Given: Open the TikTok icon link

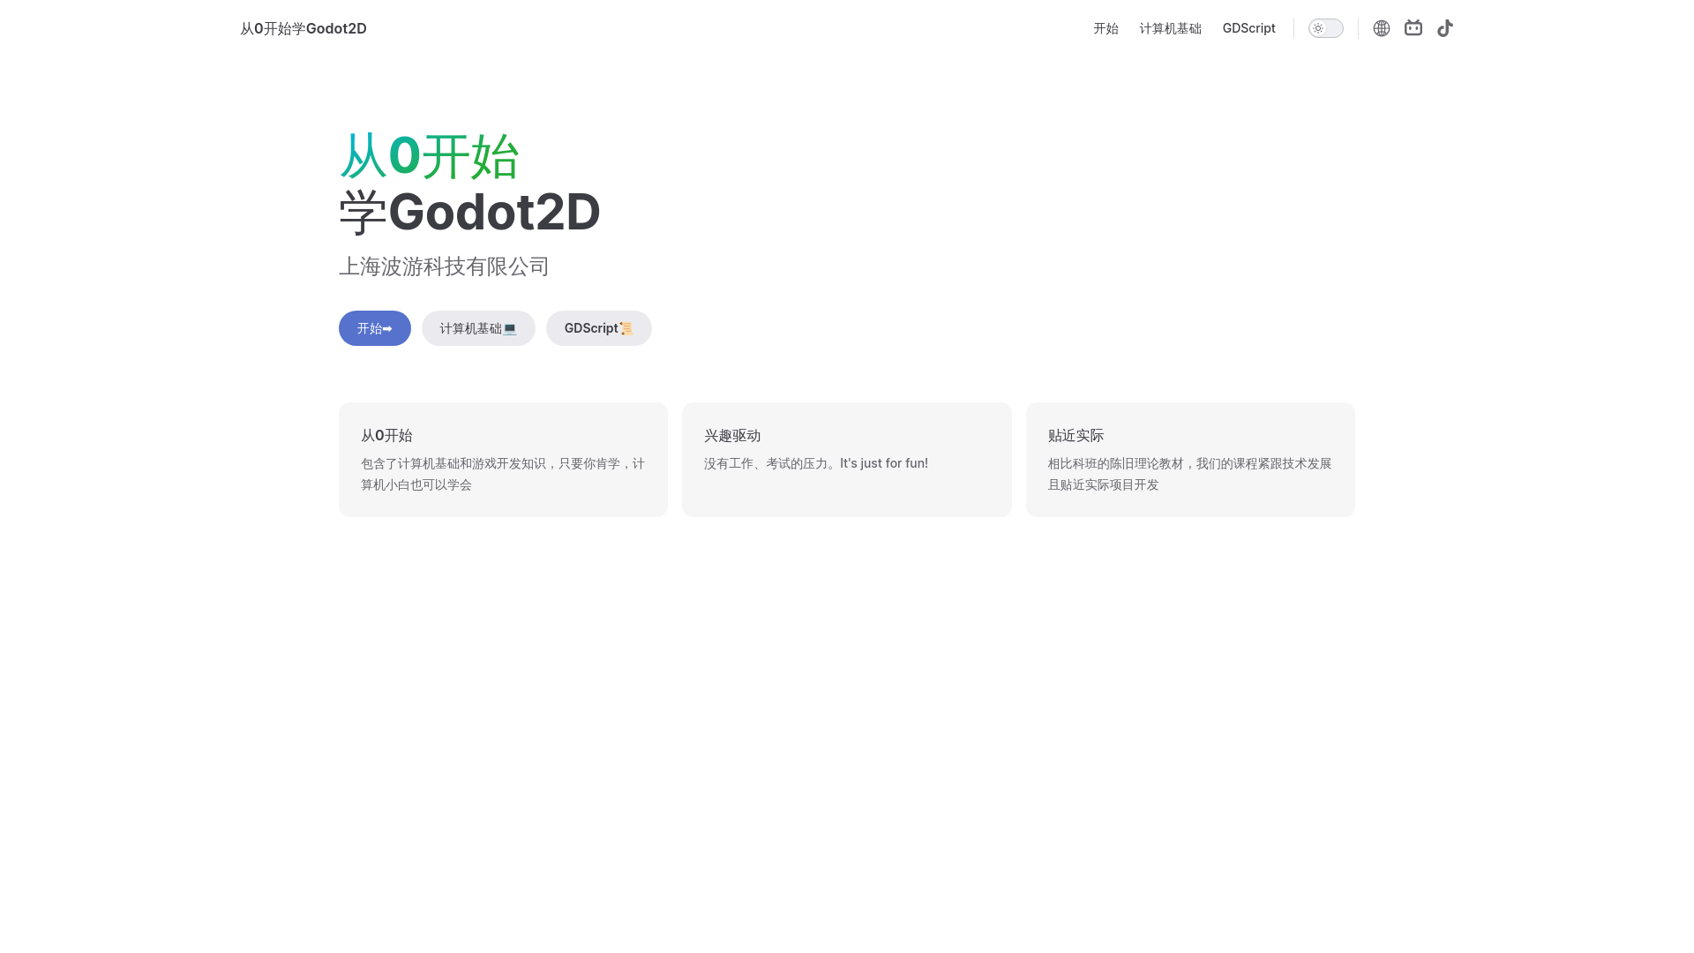Looking at the screenshot, I should point(1445,28).
